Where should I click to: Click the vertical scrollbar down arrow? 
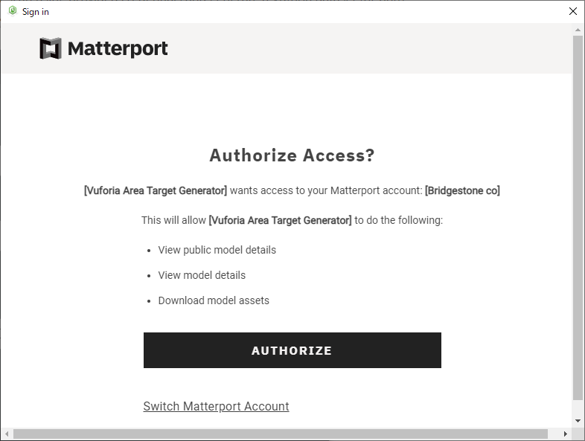click(578, 422)
